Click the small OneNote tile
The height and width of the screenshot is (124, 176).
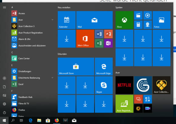(x=108, y=43)
